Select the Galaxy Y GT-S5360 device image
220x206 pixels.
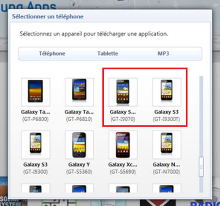pyautogui.click(x=79, y=145)
